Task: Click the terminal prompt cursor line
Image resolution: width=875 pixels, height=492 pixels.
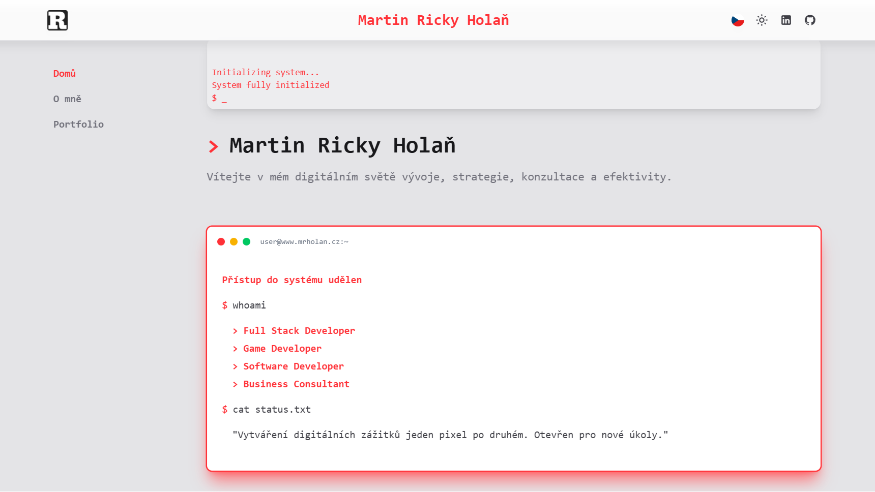Action: tap(219, 98)
